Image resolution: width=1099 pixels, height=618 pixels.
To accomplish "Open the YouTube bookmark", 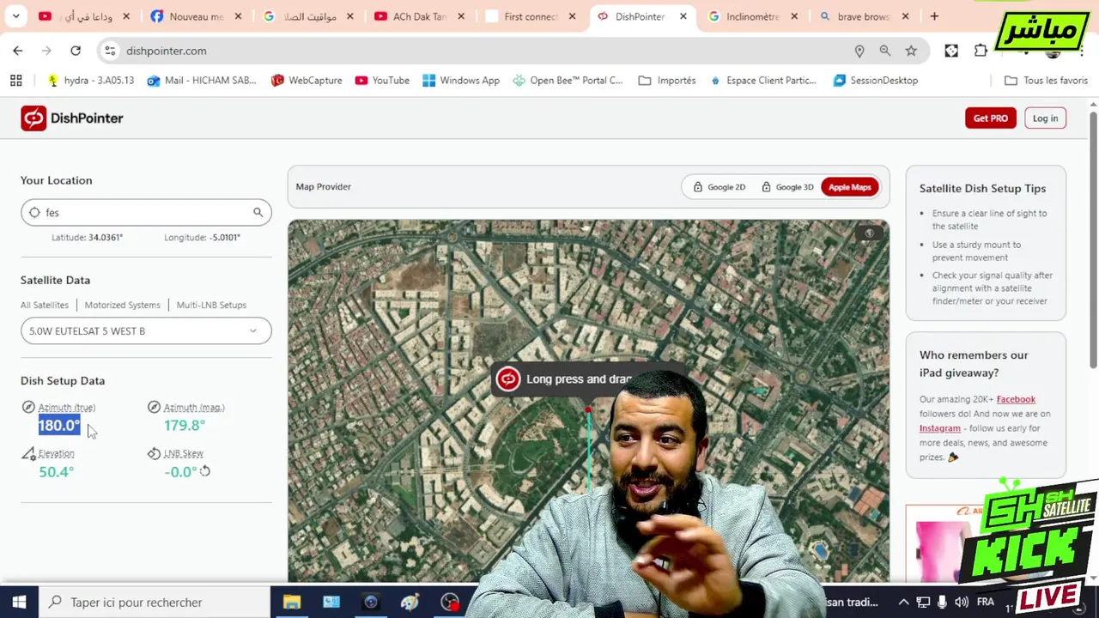I will pos(382,80).
